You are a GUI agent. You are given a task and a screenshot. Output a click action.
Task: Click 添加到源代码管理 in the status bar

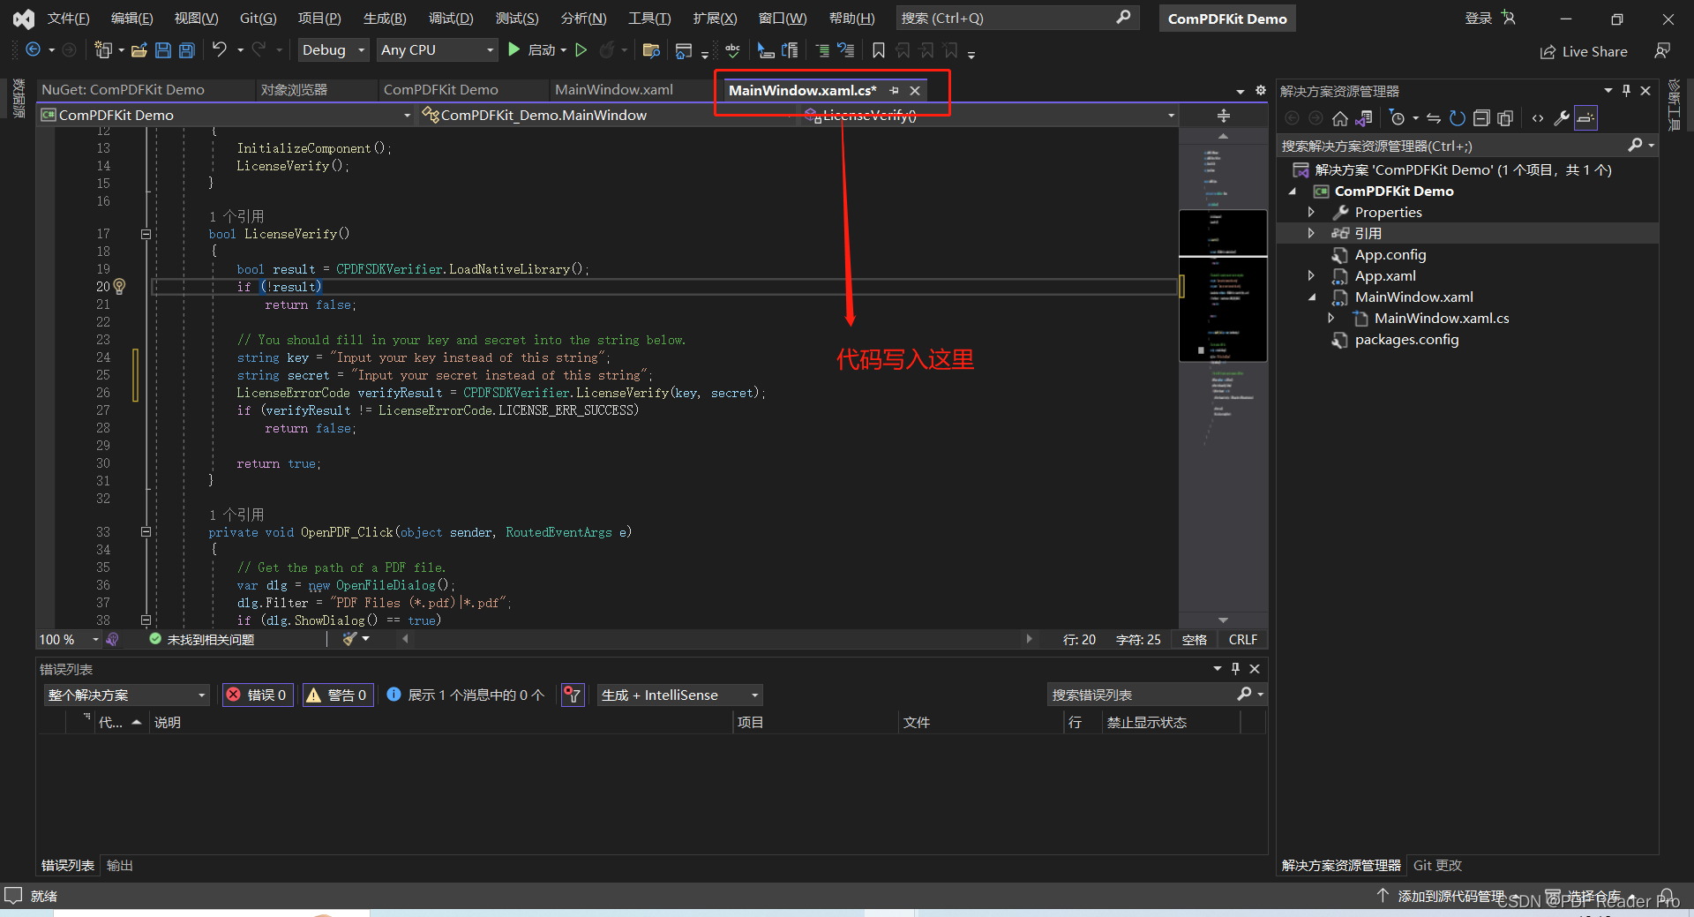(x=1450, y=897)
